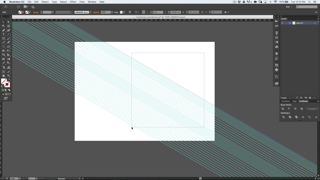Click the X position input field

(x=157, y=12)
